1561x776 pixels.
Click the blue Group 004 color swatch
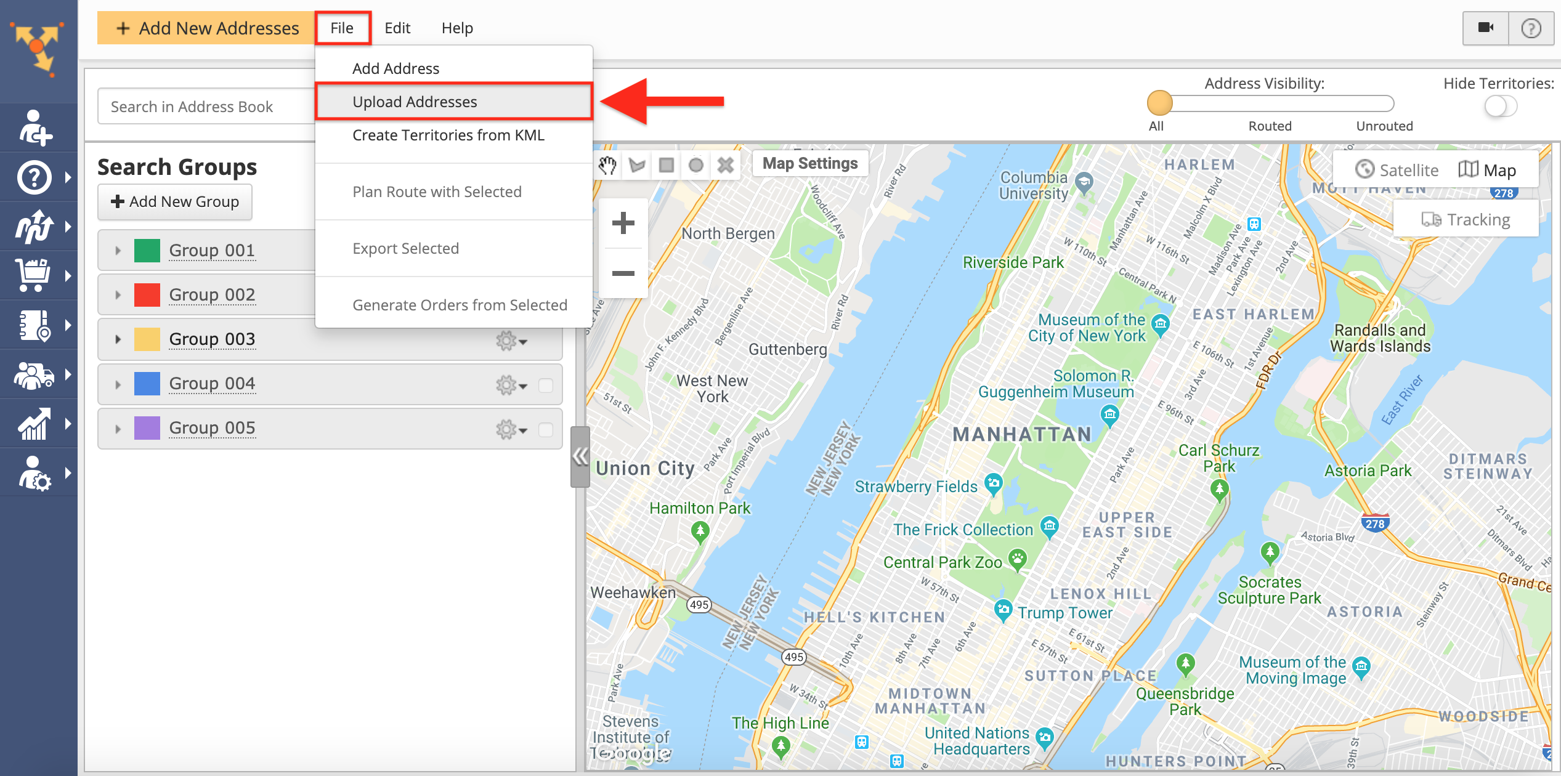[147, 384]
